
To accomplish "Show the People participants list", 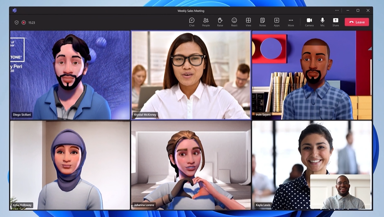I will coord(206,22).
